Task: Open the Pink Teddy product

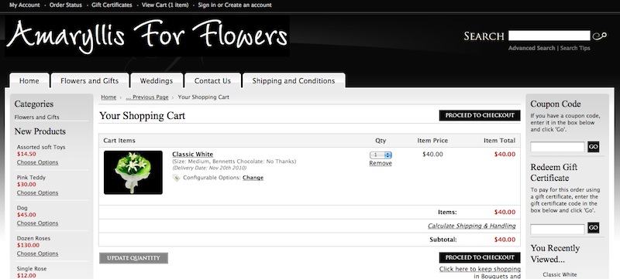Action: coord(31,177)
